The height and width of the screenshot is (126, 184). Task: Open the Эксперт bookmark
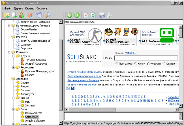(30, 105)
